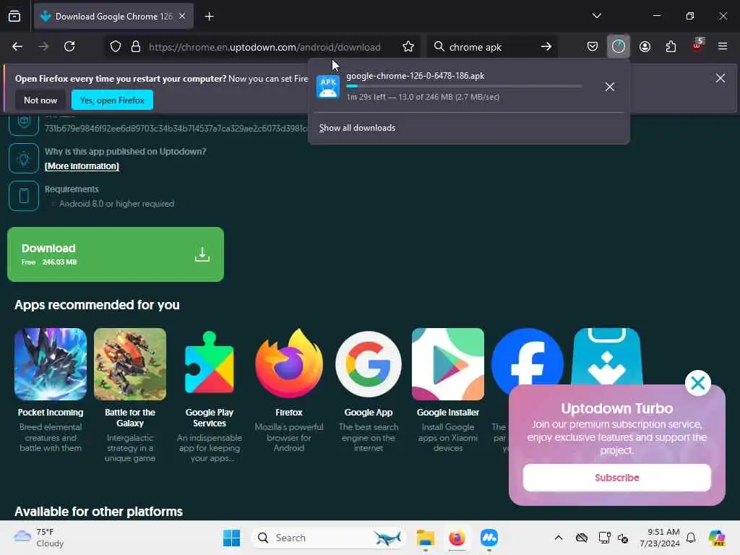Close the Uptodown Turbo popup
Screen dimensions: 740x555
698,383
